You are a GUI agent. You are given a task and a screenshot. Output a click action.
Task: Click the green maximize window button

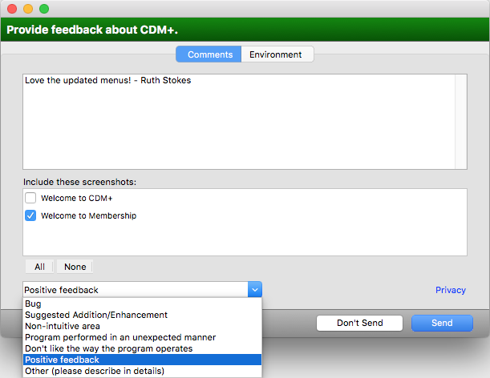tap(44, 8)
